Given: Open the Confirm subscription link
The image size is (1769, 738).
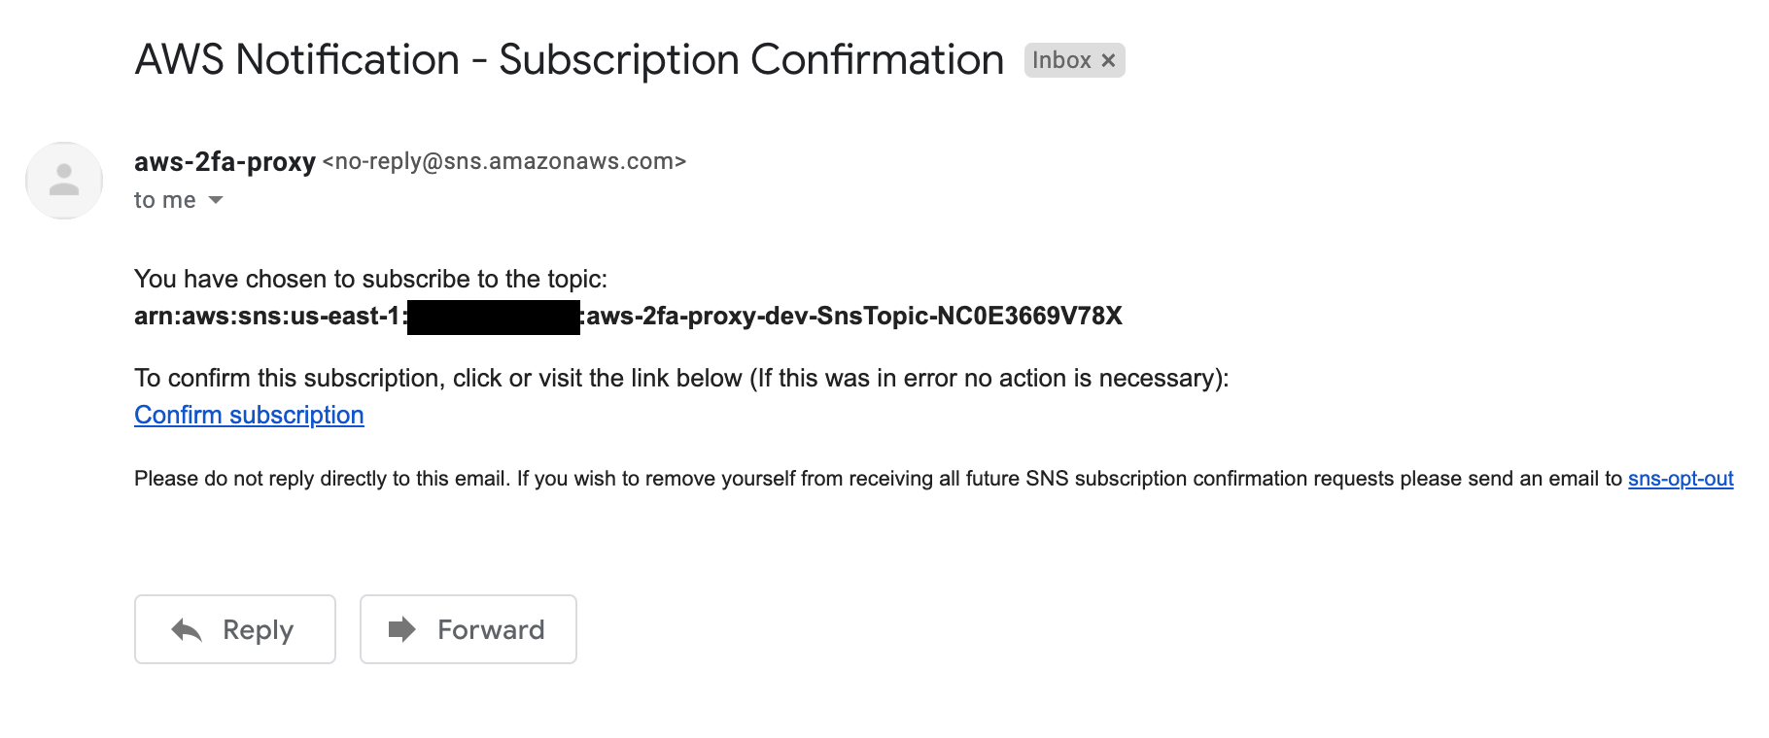Looking at the screenshot, I should [x=249, y=415].
